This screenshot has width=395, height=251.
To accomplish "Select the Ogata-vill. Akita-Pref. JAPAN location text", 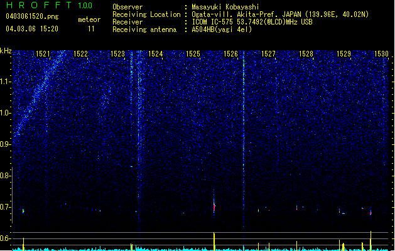I will click(x=280, y=14).
